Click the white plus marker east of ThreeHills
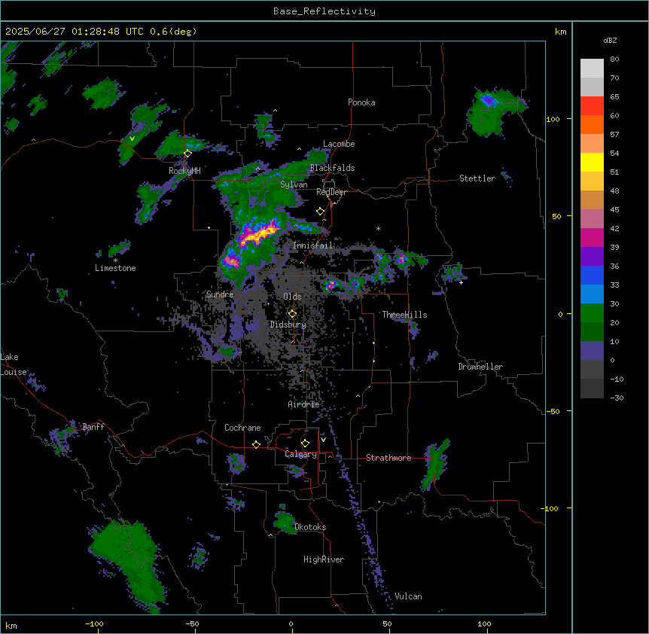Screen dimensions: 649x634 (x=461, y=282)
